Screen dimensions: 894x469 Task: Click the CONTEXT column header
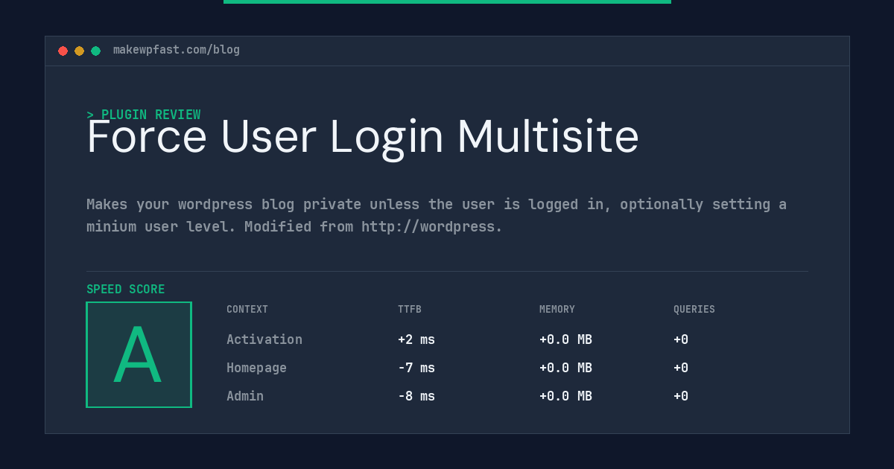tap(247, 310)
